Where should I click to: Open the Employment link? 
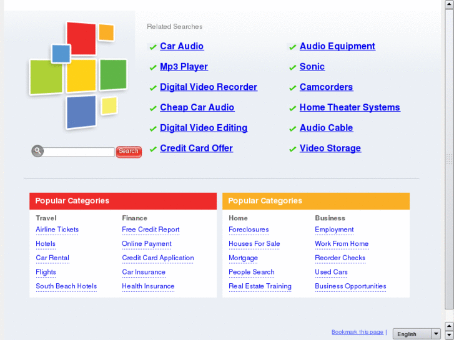(x=334, y=230)
